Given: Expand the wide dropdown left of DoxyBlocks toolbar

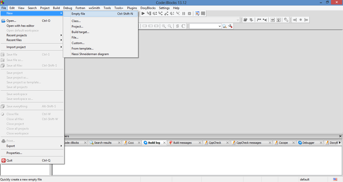Looking at the screenshot, I should click(238, 20).
